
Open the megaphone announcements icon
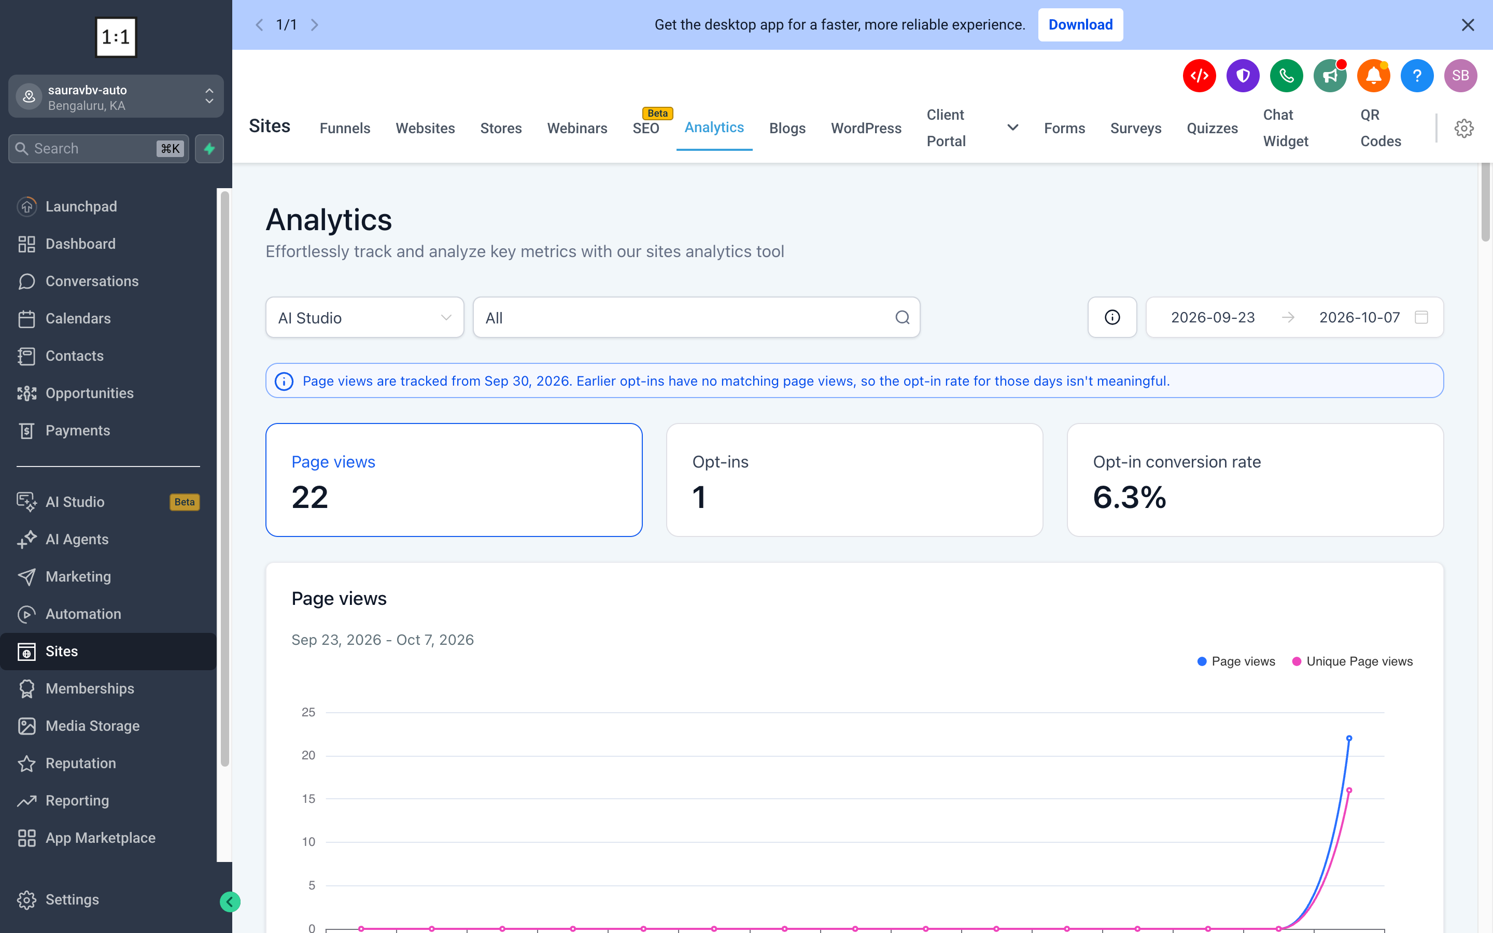point(1330,76)
